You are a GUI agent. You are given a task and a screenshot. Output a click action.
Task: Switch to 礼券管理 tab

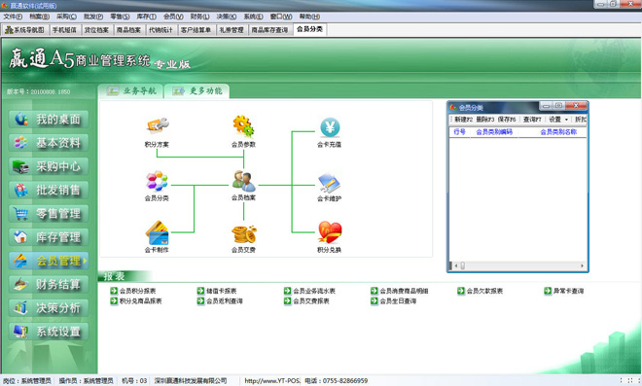pyautogui.click(x=232, y=30)
